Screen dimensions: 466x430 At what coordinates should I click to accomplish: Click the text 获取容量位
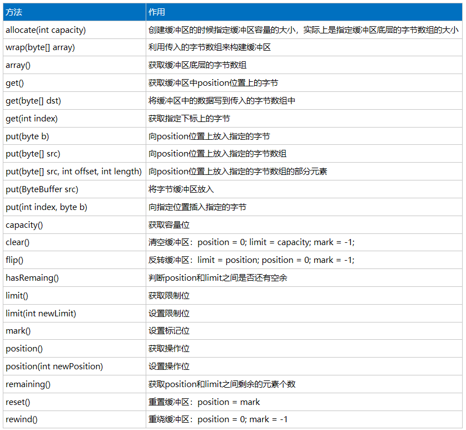click(x=169, y=225)
